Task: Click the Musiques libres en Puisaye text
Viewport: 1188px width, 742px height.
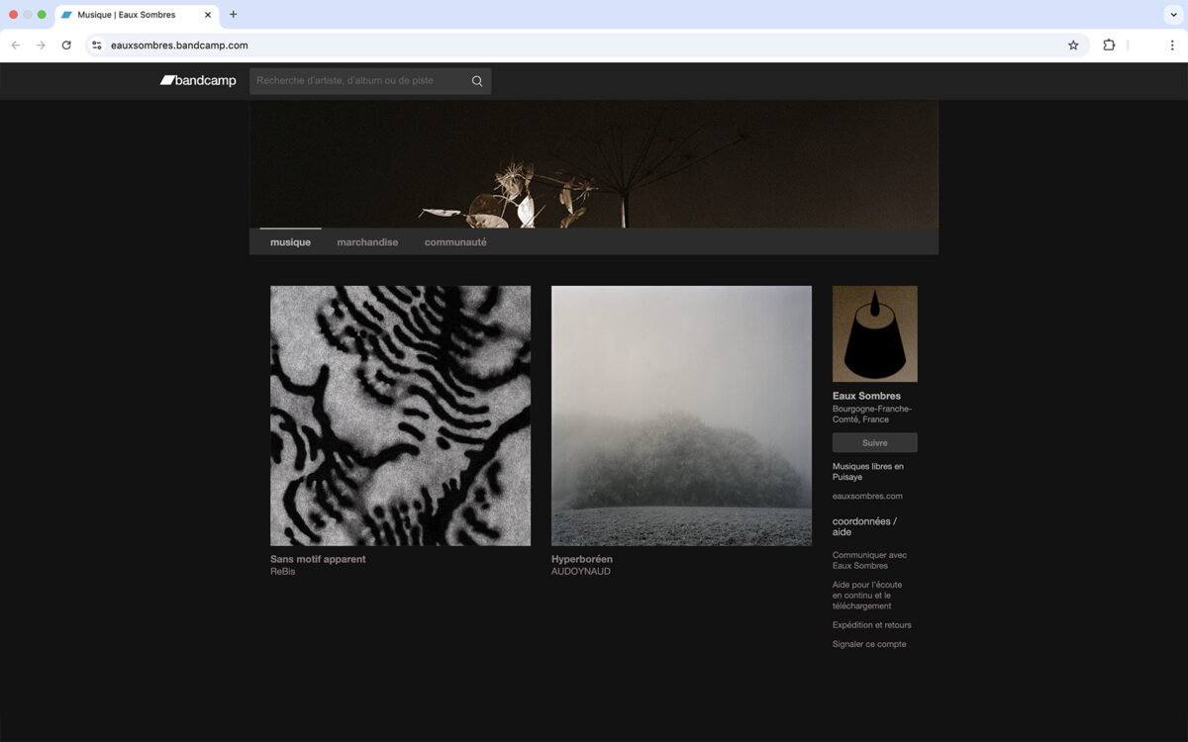Action: coord(867,472)
